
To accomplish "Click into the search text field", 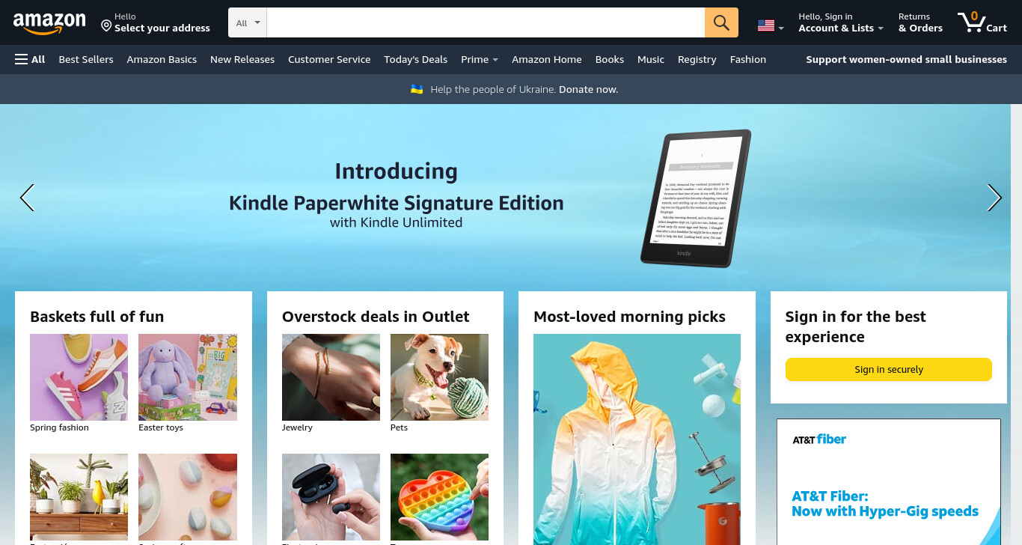I will tap(486, 22).
